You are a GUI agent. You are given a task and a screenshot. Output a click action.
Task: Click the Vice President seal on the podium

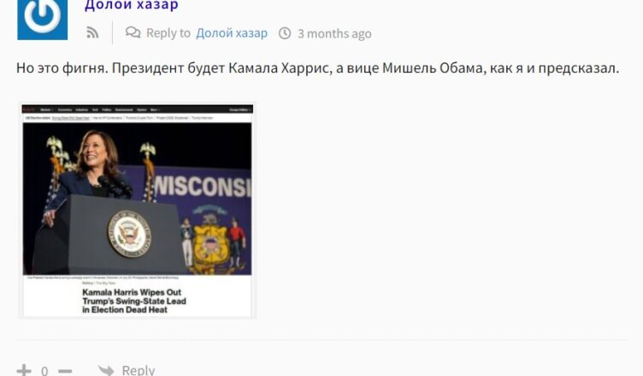(x=129, y=234)
